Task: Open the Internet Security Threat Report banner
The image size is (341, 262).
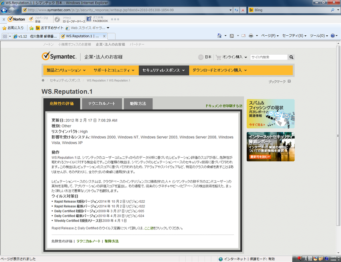Action: (x=270, y=147)
